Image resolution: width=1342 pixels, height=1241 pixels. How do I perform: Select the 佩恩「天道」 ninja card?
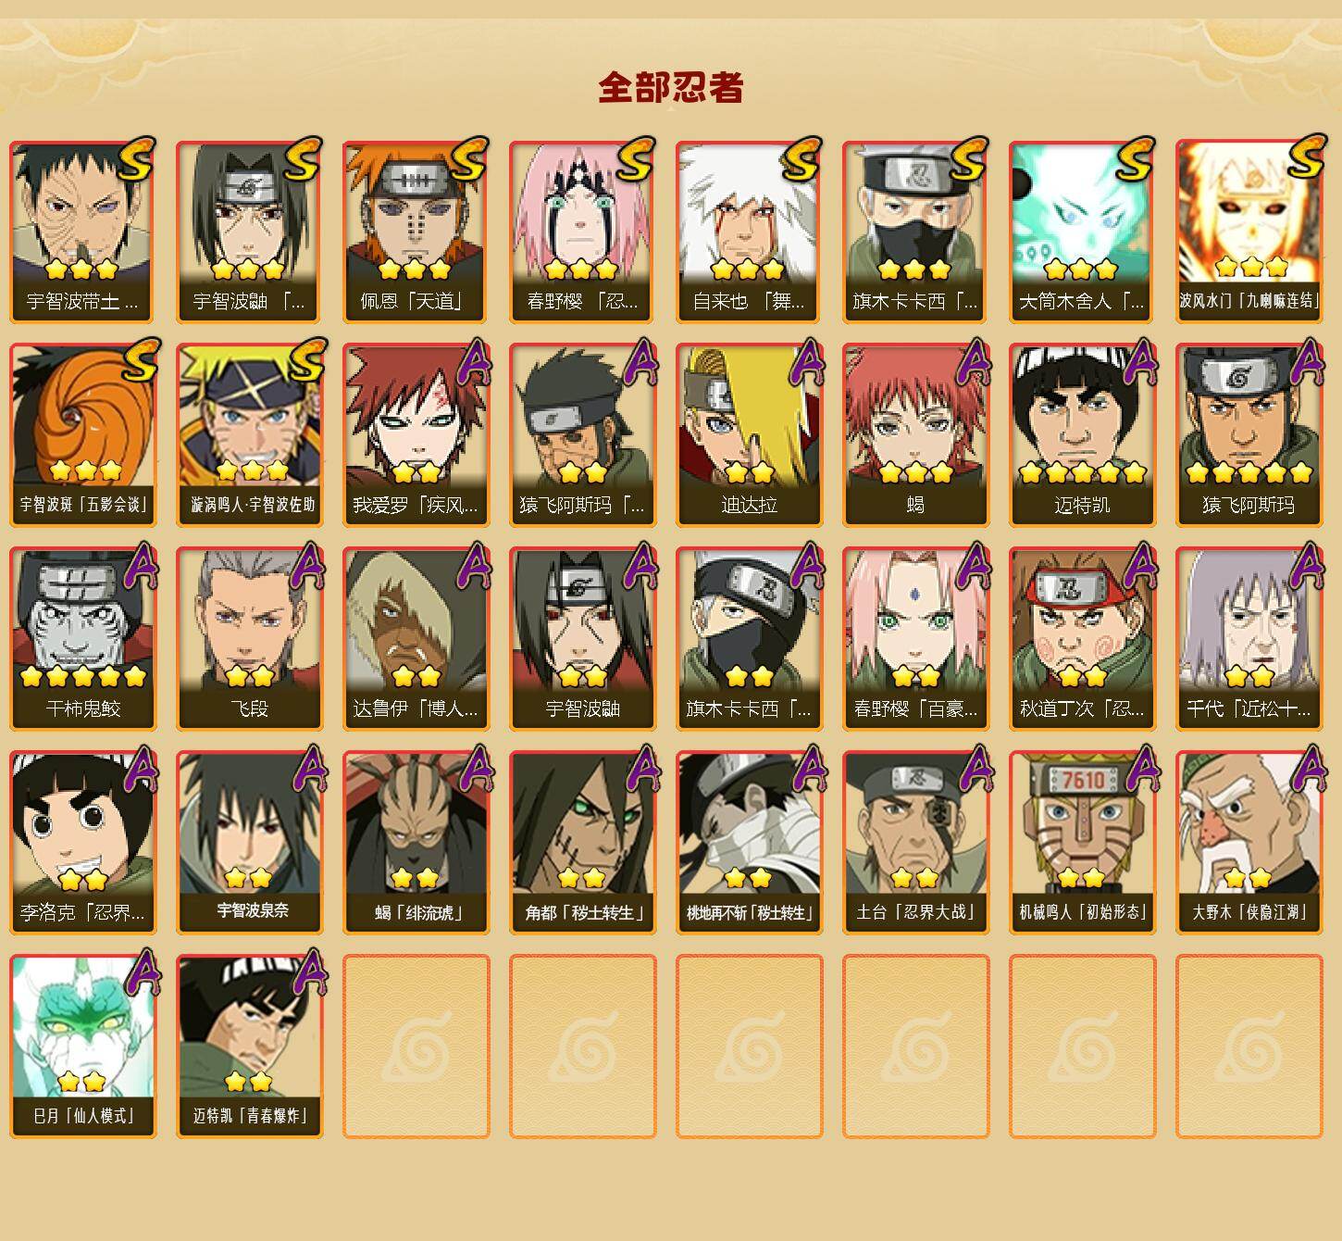click(416, 232)
